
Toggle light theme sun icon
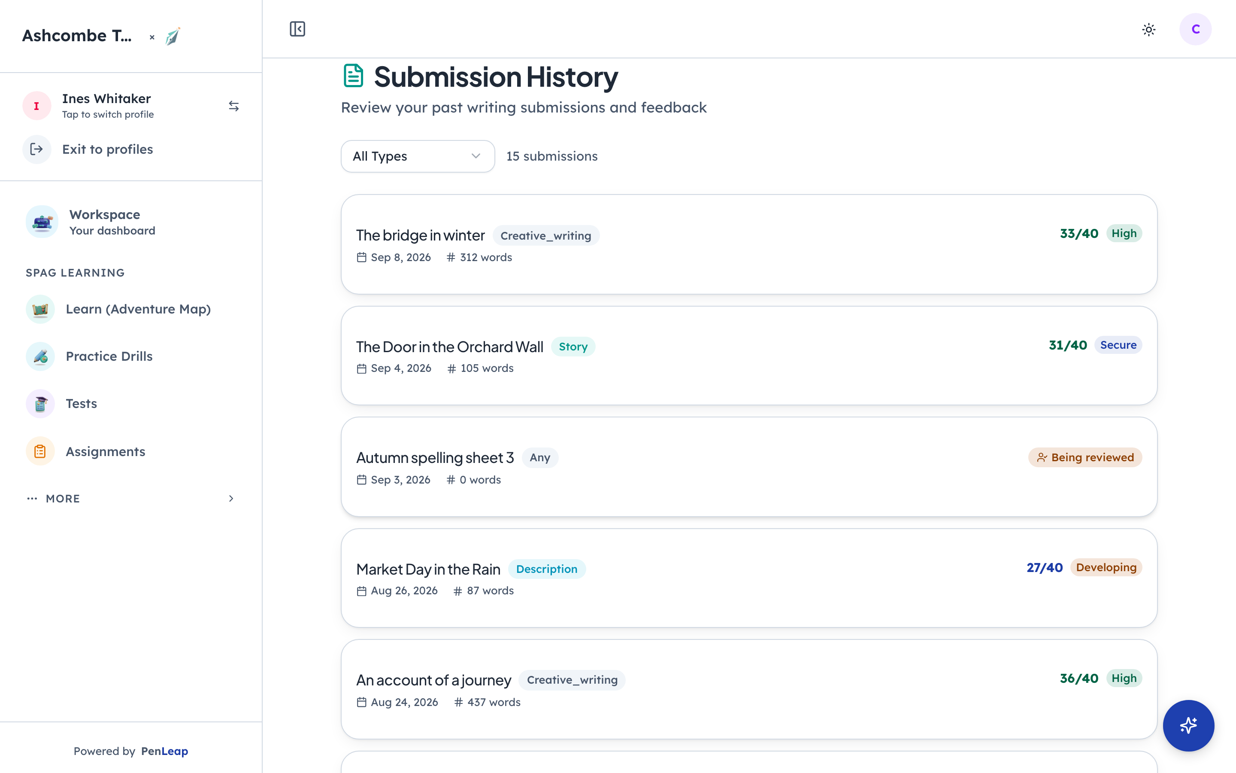[1148, 29]
